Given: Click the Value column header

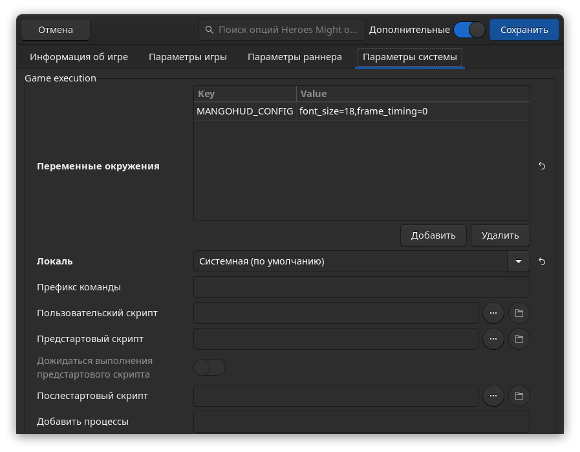Looking at the screenshot, I should click(x=413, y=94).
